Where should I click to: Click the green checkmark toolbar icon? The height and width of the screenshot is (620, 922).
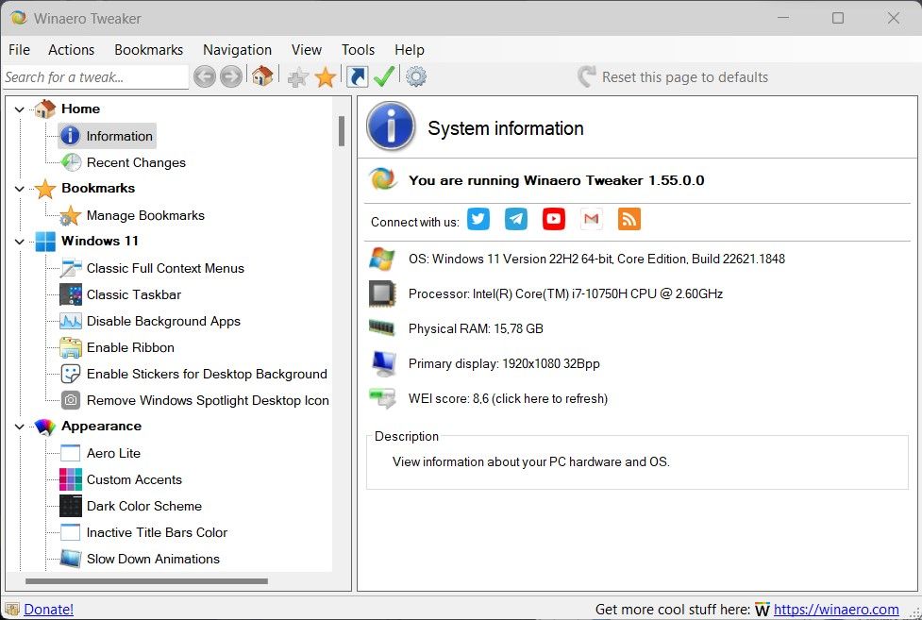pos(384,76)
